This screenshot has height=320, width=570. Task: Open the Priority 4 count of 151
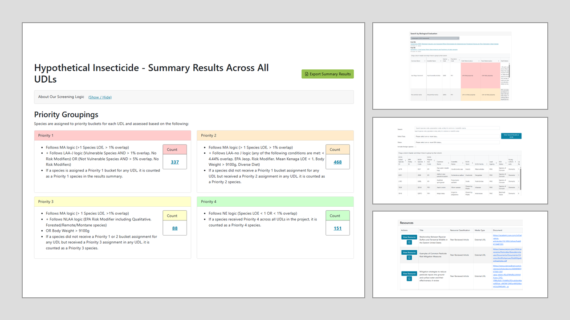coord(338,228)
